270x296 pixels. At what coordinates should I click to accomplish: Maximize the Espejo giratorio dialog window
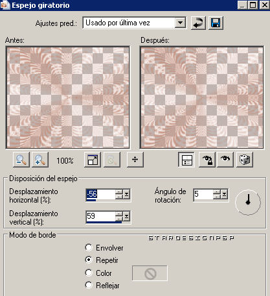(253, 5)
